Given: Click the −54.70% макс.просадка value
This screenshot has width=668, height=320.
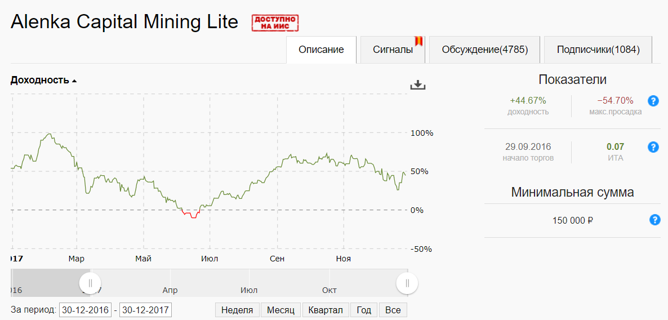Looking at the screenshot, I should (615, 100).
